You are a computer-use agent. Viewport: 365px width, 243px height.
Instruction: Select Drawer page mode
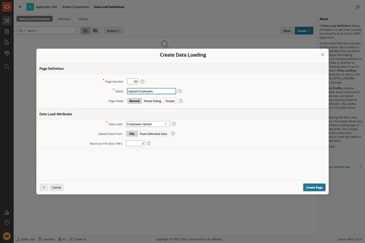[x=170, y=101]
